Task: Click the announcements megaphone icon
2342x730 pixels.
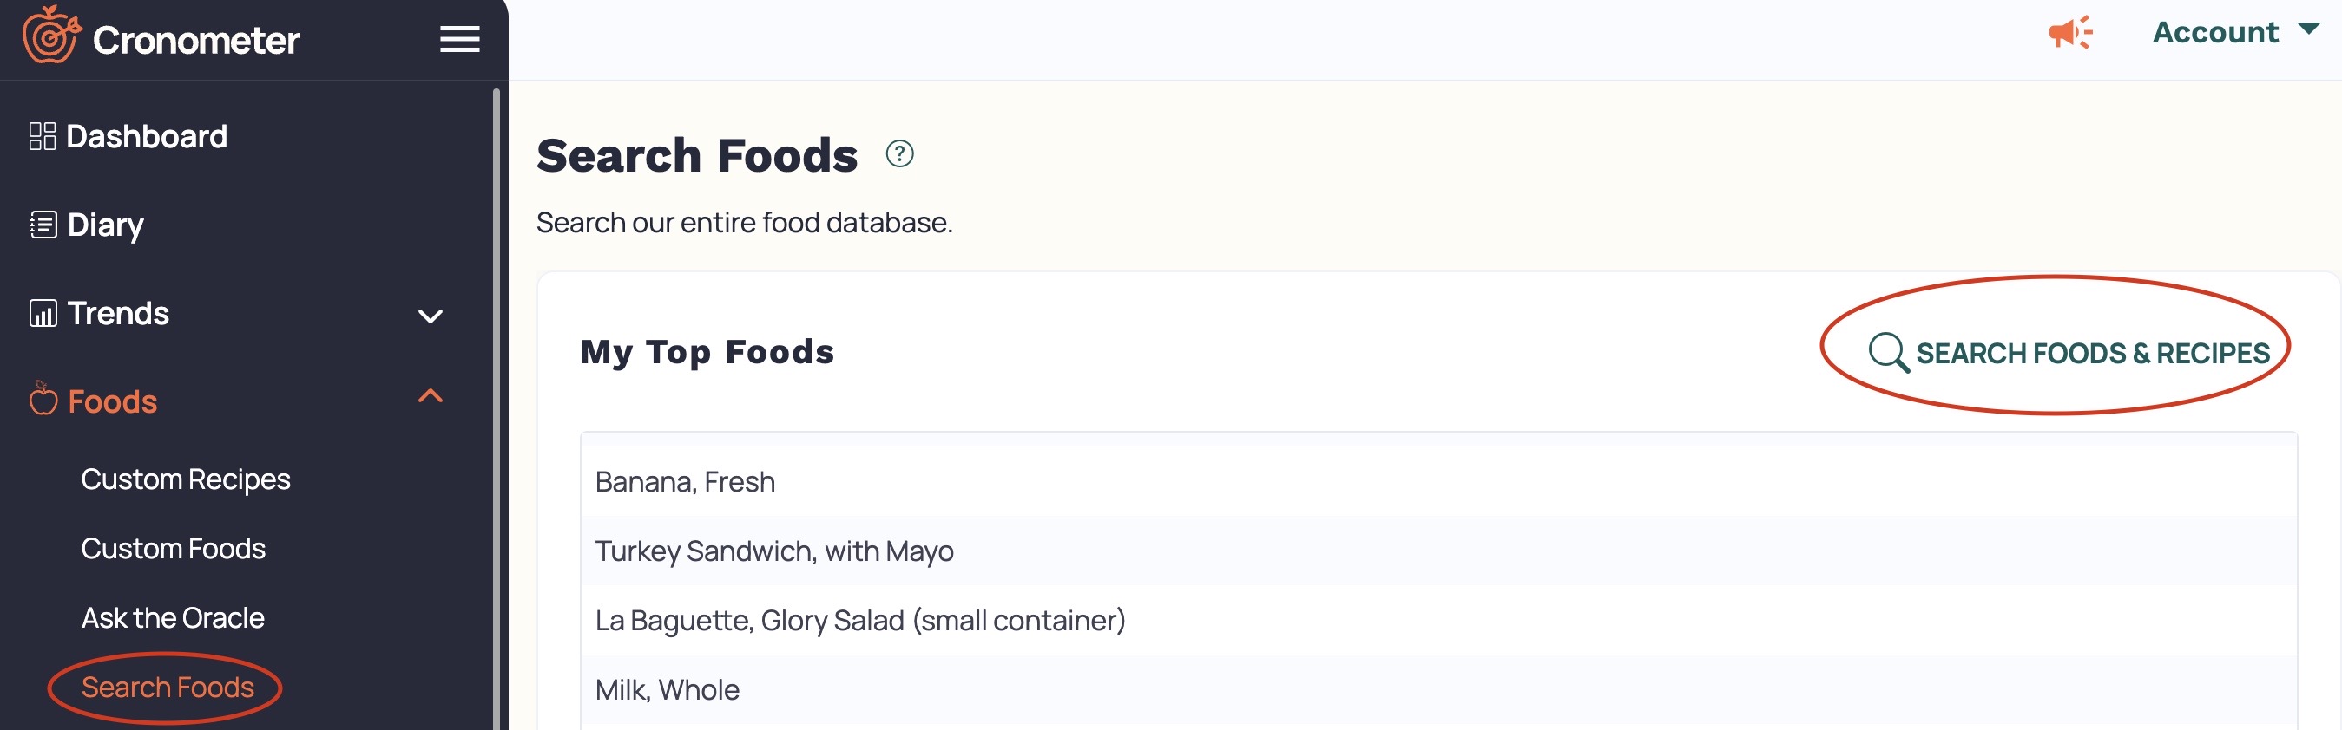Action: pos(2070,33)
